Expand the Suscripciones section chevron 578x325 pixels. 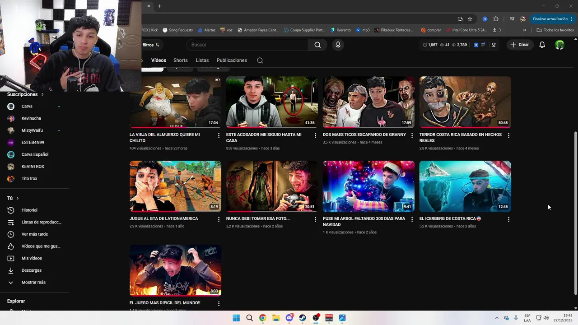click(42, 94)
